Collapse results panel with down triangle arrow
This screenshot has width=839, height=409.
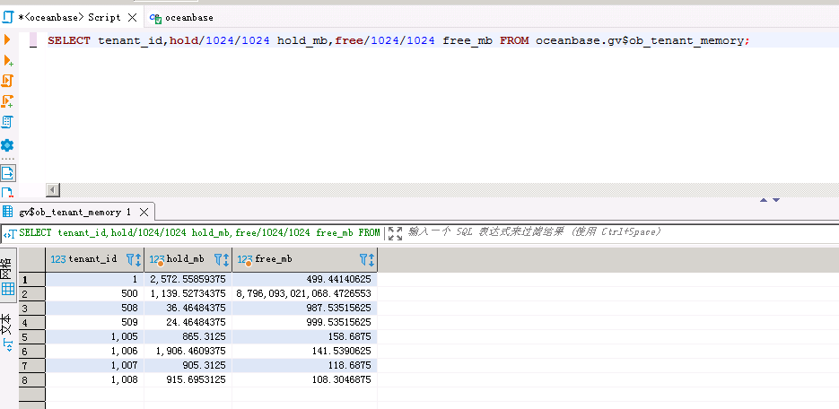tap(776, 200)
